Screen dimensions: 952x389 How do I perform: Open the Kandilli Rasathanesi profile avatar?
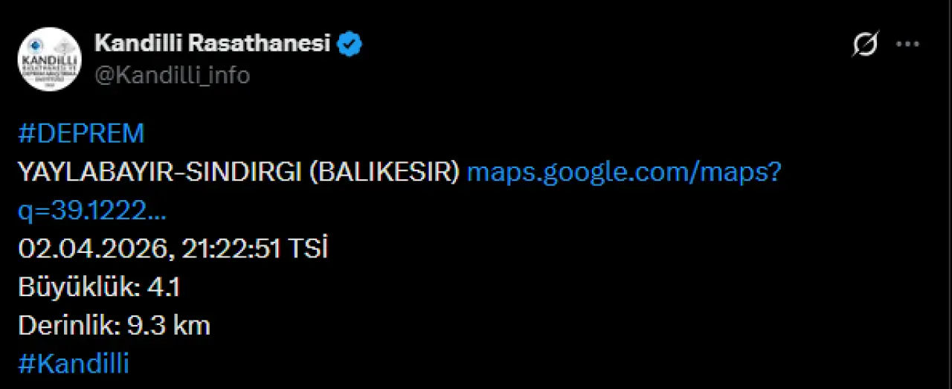(49, 60)
